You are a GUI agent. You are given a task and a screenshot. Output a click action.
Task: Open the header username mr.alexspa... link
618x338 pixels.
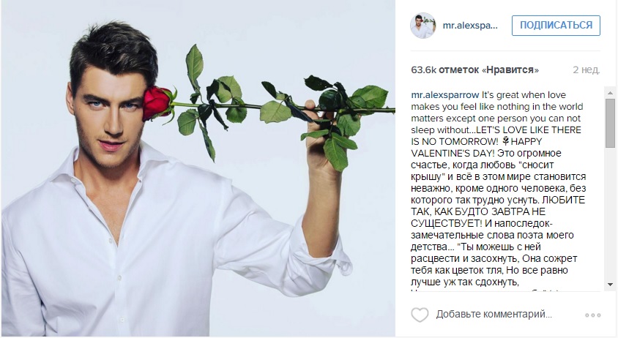(x=470, y=26)
